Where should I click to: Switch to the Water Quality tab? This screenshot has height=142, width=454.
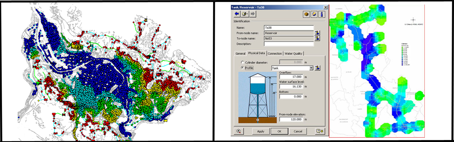point(293,53)
